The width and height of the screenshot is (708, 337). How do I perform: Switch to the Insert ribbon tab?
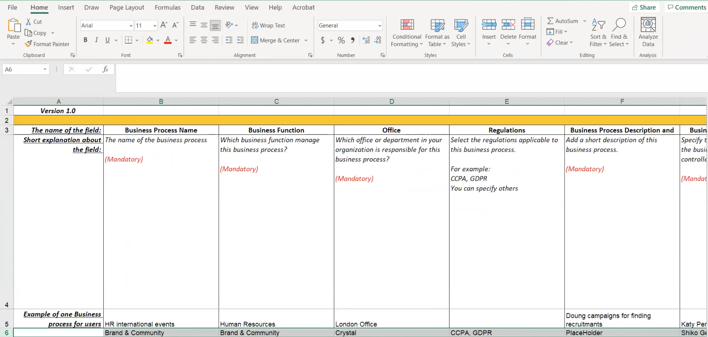[66, 7]
